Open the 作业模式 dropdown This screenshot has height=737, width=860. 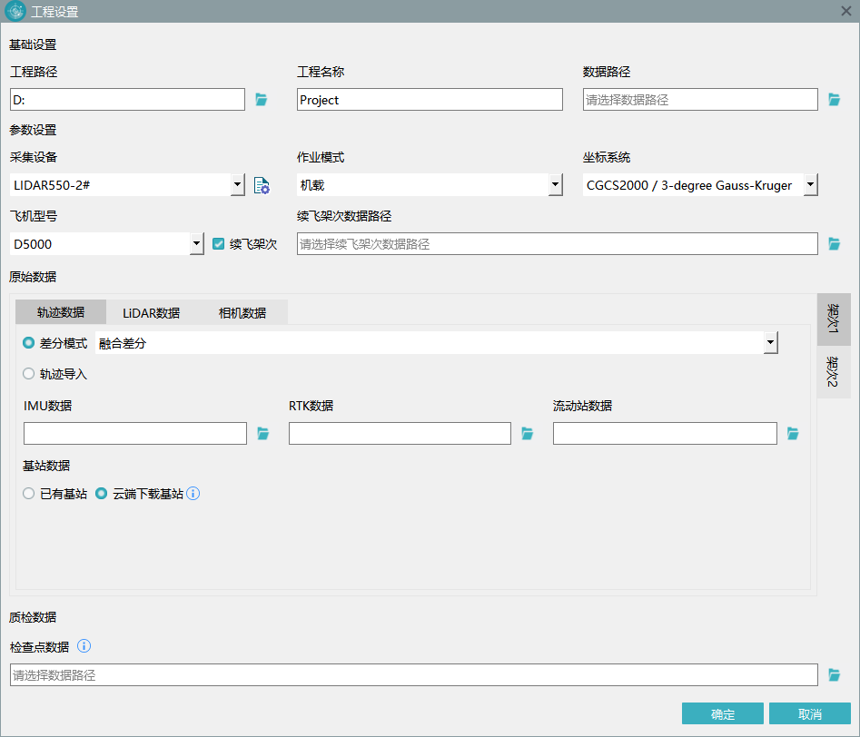click(556, 185)
